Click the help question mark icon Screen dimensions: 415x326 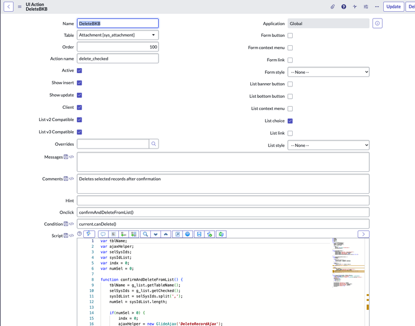coord(344,7)
